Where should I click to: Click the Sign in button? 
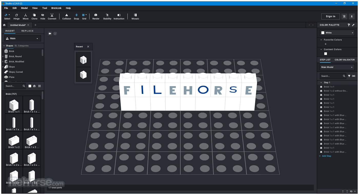coord(331,16)
